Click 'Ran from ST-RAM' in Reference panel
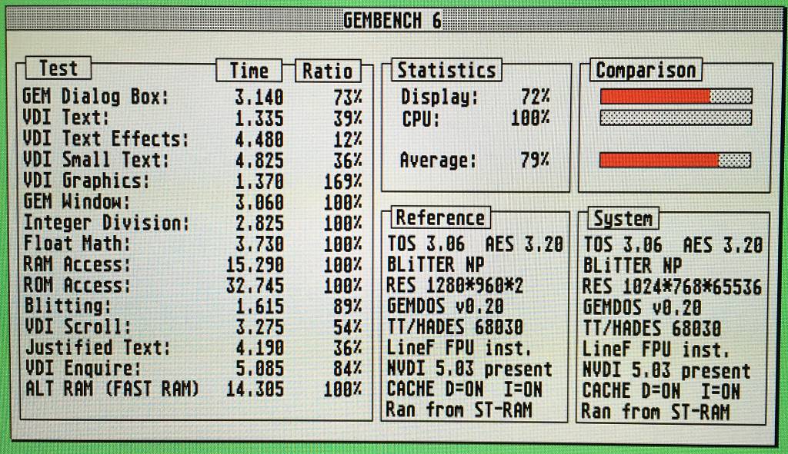This screenshot has width=788, height=454. tap(459, 410)
